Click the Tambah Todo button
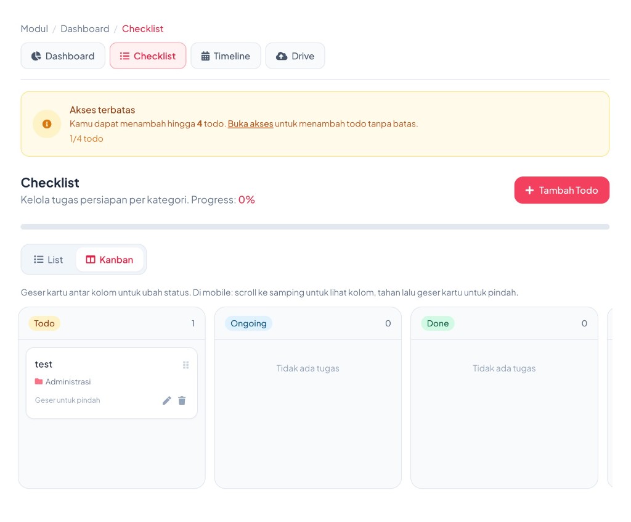 pos(562,190)
